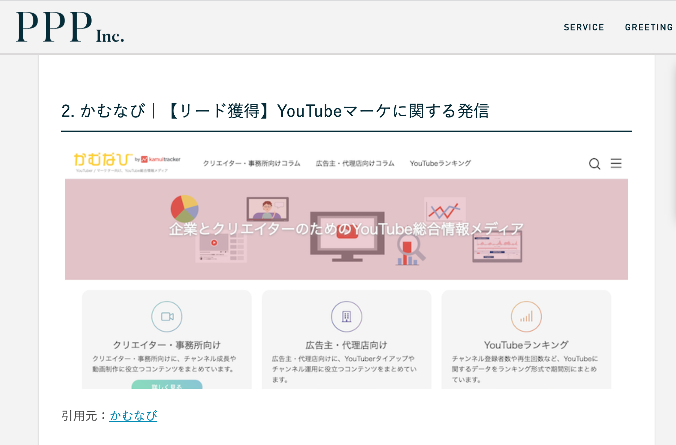This screenshot has width=676, height=445.
Task: Select クリエイター・事務所向けコラム in the site nav
Action: 252,164
